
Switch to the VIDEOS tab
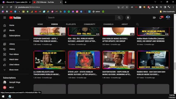[x=54, y=24]
